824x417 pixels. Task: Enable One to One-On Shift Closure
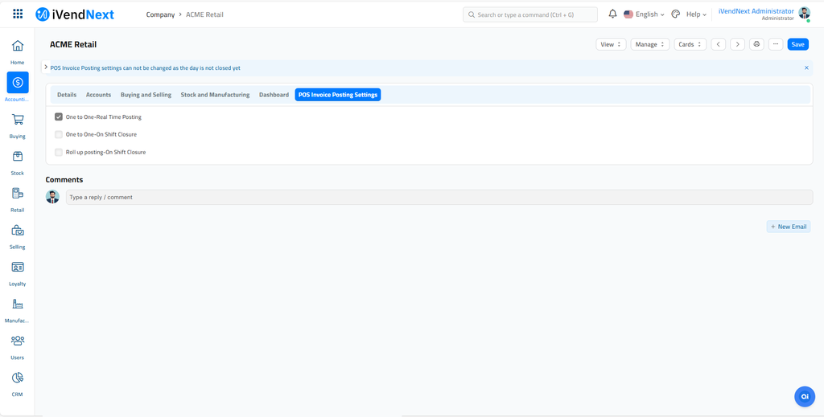pyautogui.click(x=59, y=135)
